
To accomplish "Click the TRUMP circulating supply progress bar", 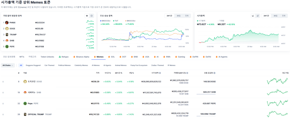I will 206,116.
